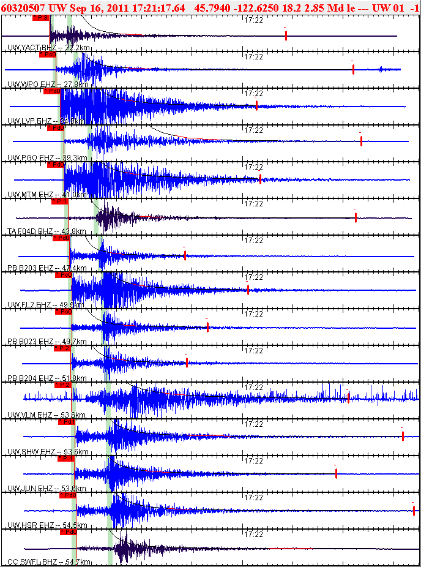Click the 17:22 time label on FL2 trace
421x567 pixels.
[x=253, y=277]
